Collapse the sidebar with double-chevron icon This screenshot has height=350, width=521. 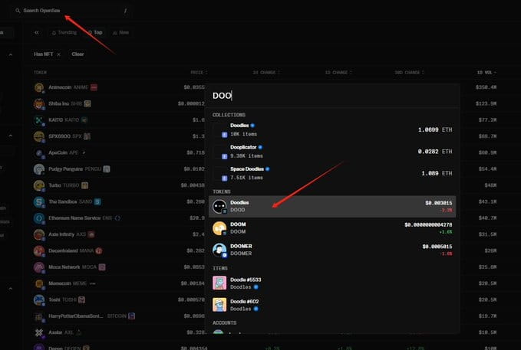pyautogui.click(x=37, y=32)
